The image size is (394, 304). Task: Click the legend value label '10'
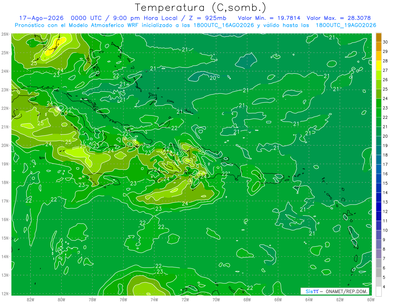[x=385, y=230]
